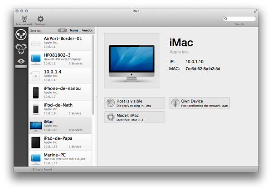272x191 pixels.
Task: Click the Search field
Action: click(239, 19)
